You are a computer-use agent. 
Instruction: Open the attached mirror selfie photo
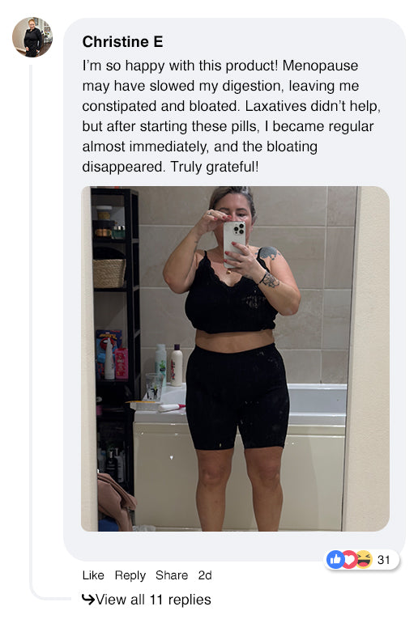(x=235, y=358)
